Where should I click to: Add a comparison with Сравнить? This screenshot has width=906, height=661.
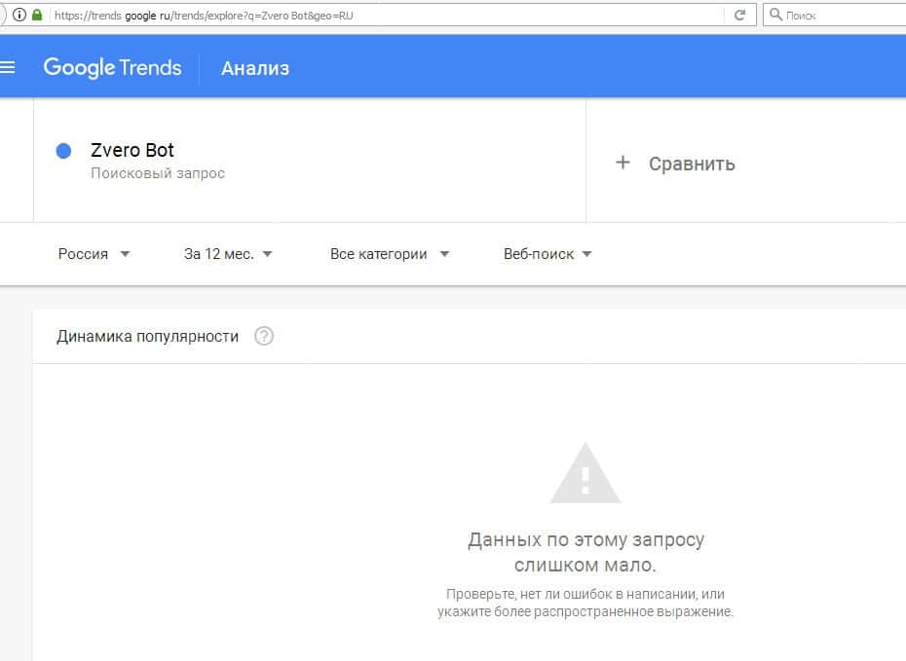(x=692, y=164)
